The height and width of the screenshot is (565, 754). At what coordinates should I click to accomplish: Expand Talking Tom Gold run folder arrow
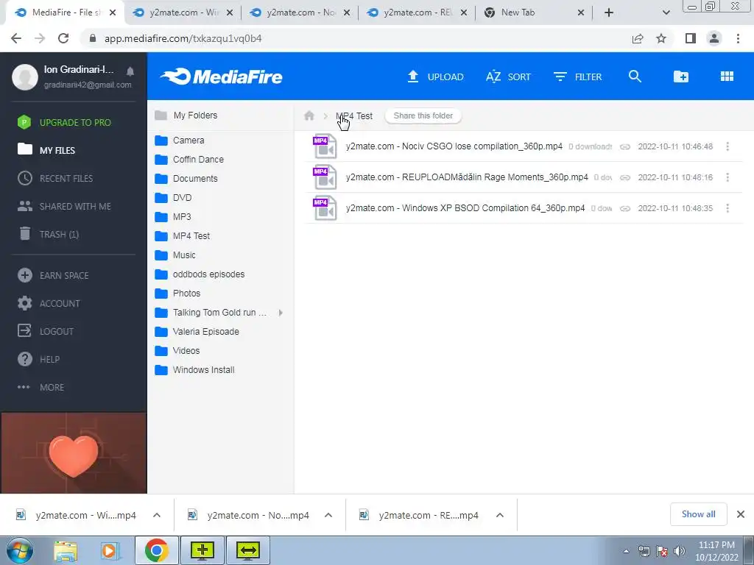pyautogui.click(x=281, y=313)
